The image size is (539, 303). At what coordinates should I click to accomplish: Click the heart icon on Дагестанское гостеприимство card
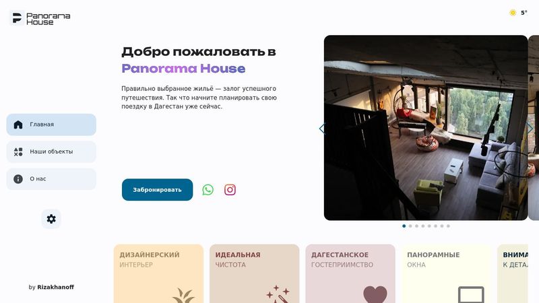(x=375, y=295)
